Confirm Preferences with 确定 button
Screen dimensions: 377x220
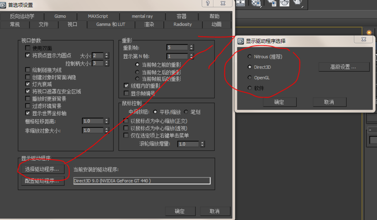coord(180,211)
